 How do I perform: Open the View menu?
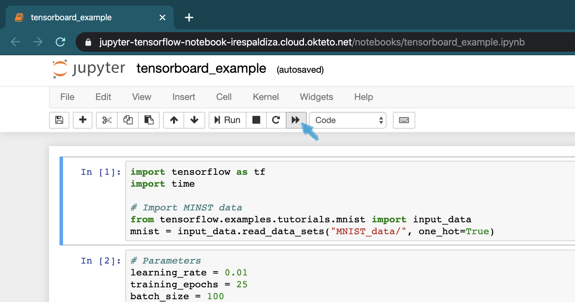(142, 97)
